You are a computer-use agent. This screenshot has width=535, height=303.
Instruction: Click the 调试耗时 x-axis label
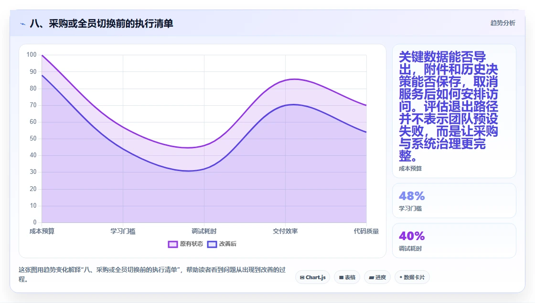coord(204,231)
